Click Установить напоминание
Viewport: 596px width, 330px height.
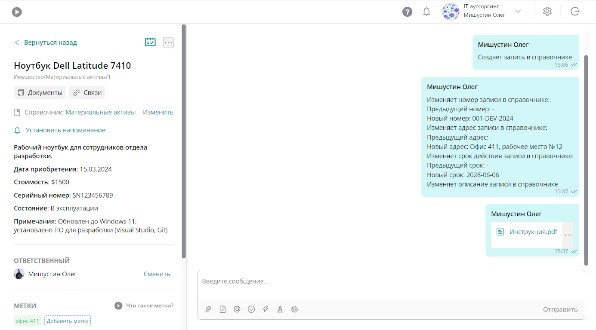pos(65,130)
